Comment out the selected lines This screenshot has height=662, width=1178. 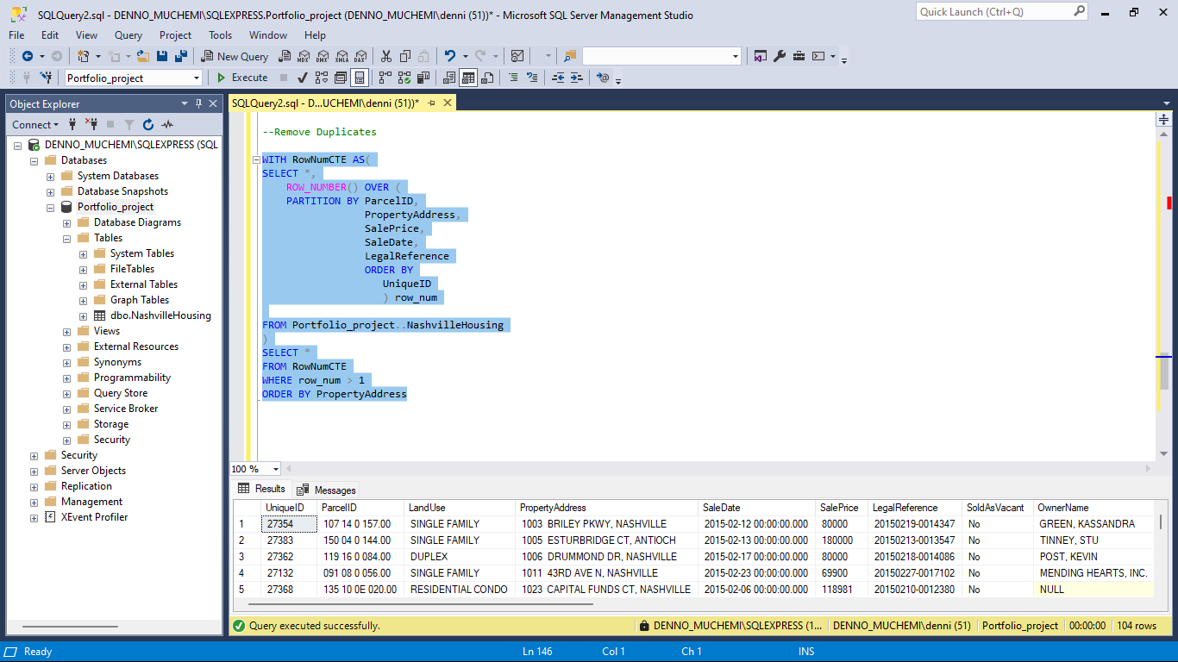pos(513,78)
